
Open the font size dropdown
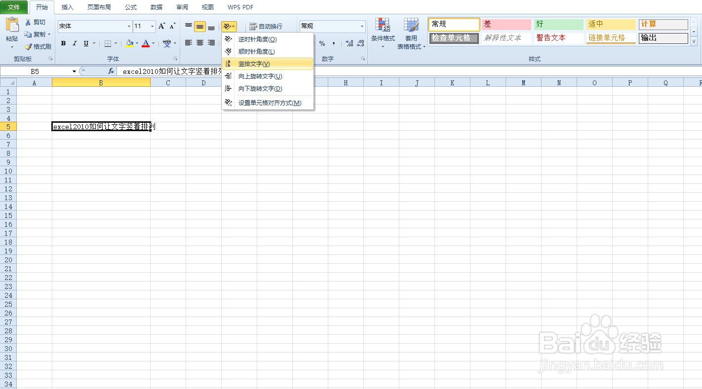(x=152, y=26)
